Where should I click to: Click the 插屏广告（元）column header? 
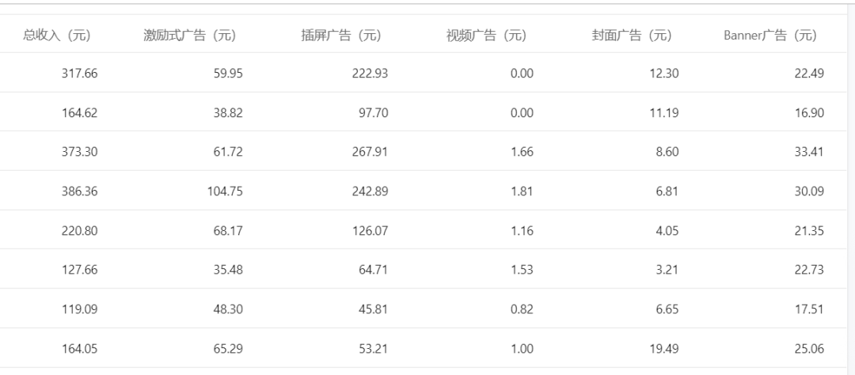click(x=341, y=36)
